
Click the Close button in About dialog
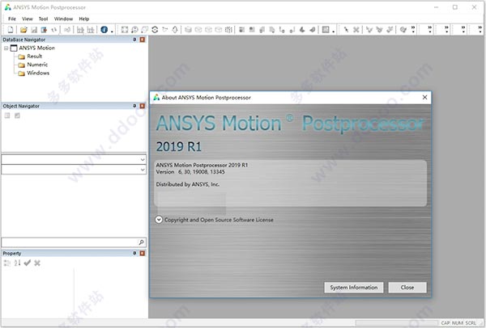coord(407,288)
